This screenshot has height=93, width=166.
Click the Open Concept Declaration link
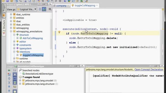click(149, 69)
